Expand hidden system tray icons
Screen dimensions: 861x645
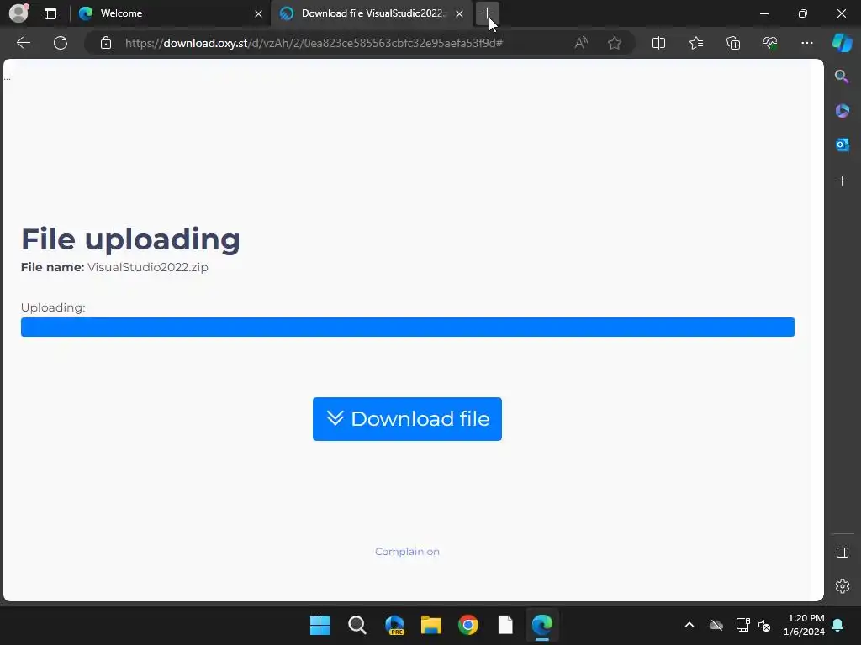click(689, 625)
